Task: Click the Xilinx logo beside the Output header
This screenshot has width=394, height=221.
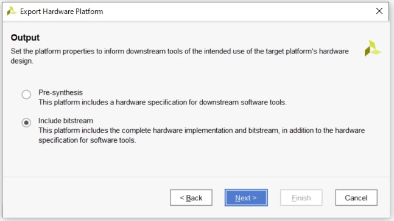Action: [x=373, y=48]
